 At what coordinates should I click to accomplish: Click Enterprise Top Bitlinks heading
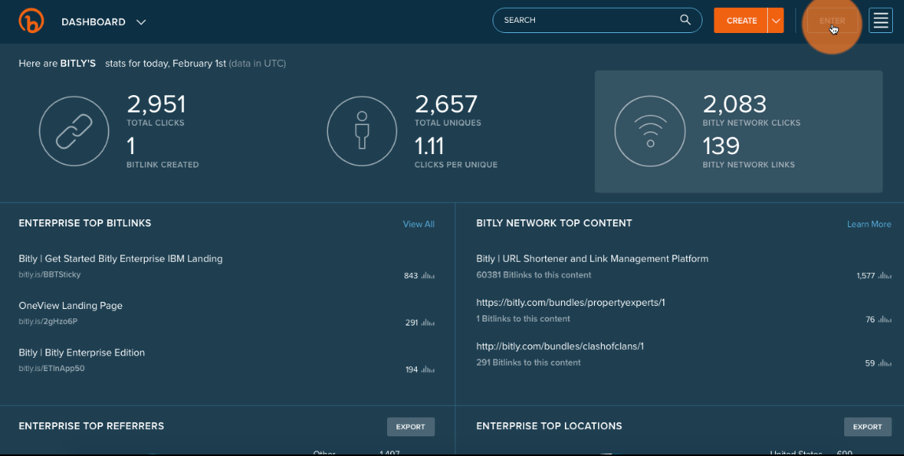85,223
